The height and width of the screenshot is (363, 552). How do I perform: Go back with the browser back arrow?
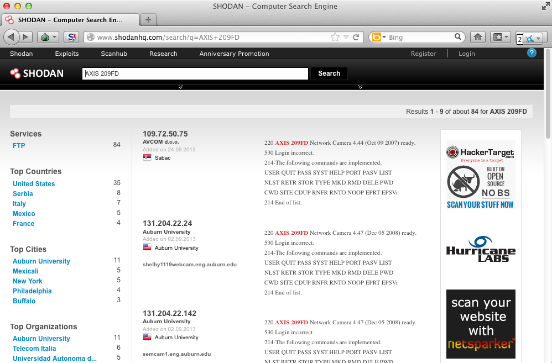(x=11, y=37)
